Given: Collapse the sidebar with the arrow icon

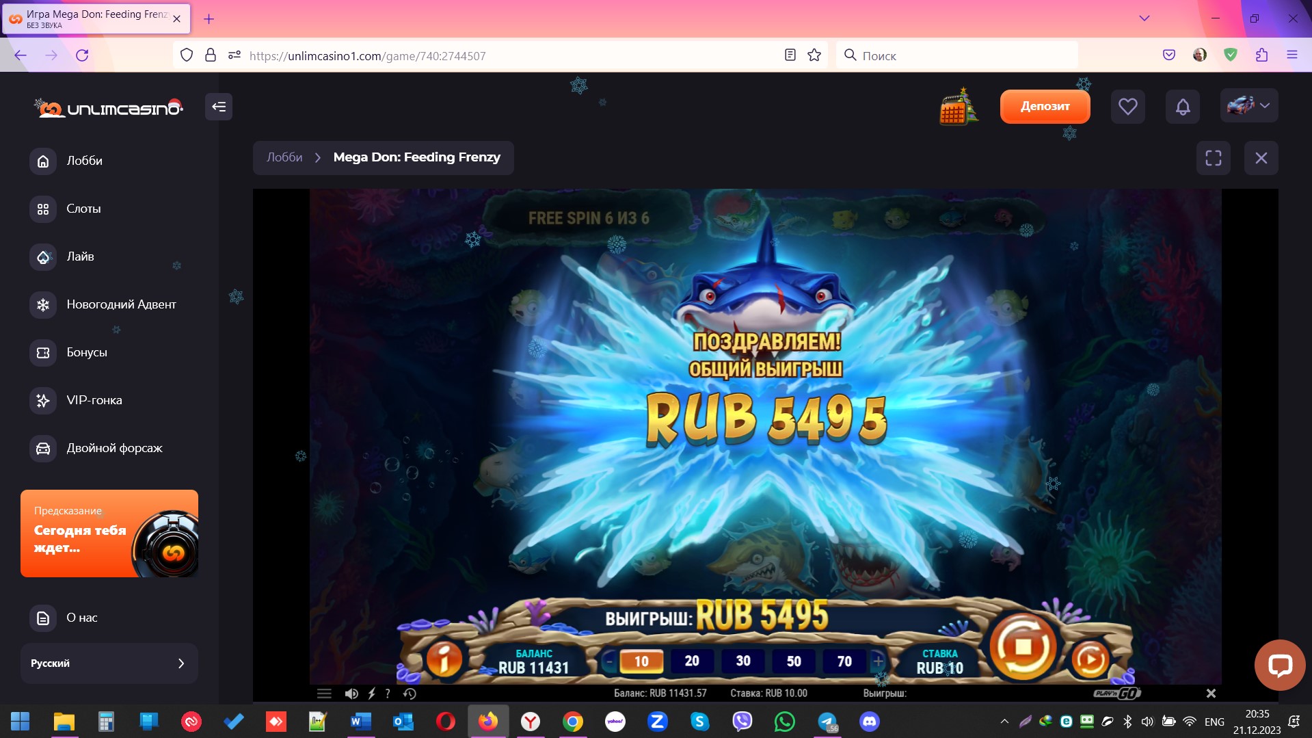Looking at the screenshot, I should coord(219,107).
